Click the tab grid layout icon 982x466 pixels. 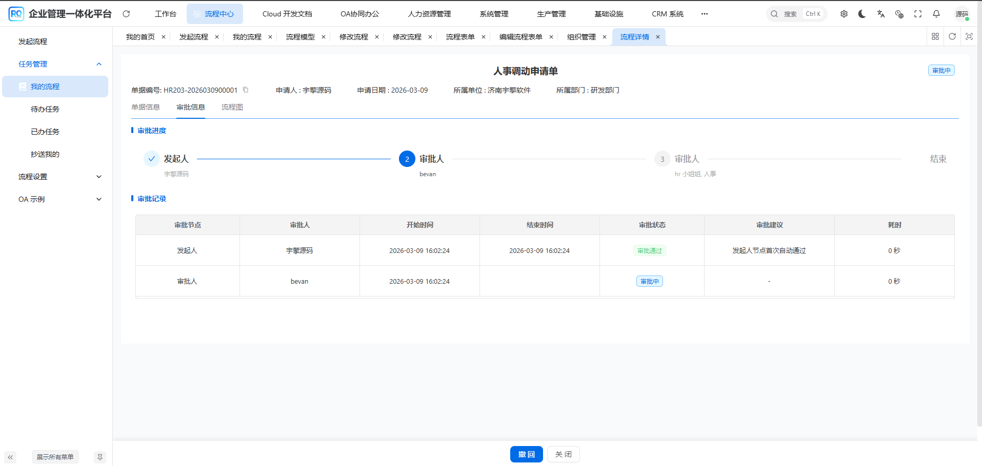point(935,36)
